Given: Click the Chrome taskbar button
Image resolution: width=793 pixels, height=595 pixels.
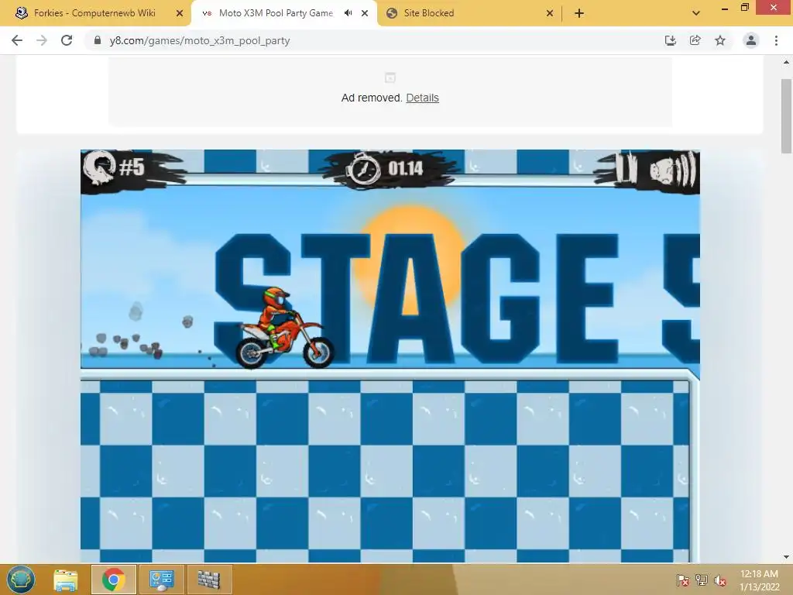Looking at the screenshot, I should pyautogui.click(x=114, y=580).
